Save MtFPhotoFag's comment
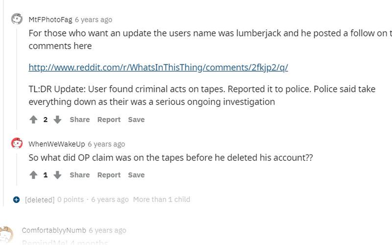The image size is (392, 245). pos(136,120)
